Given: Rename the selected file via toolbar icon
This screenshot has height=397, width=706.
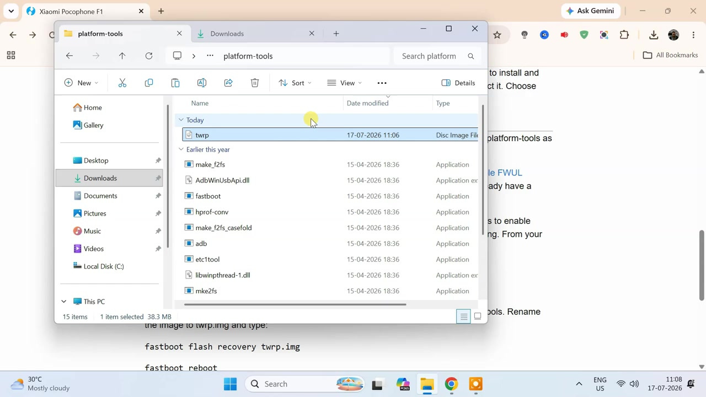Looking at the screenshot, I should (x=202, y=83).
